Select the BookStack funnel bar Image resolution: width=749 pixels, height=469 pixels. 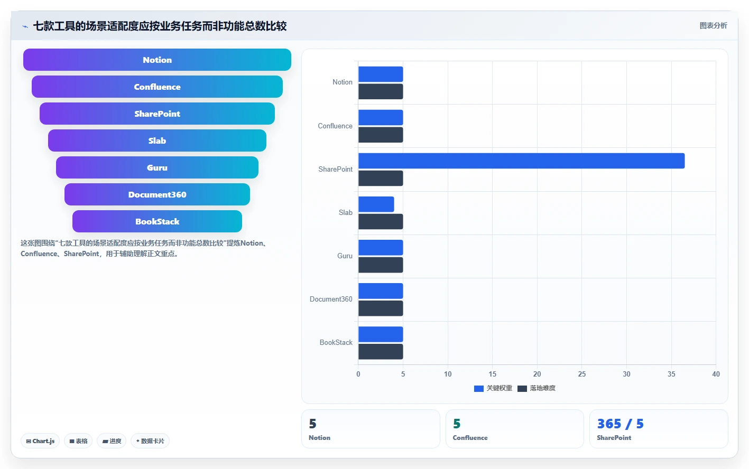(157, 221)
